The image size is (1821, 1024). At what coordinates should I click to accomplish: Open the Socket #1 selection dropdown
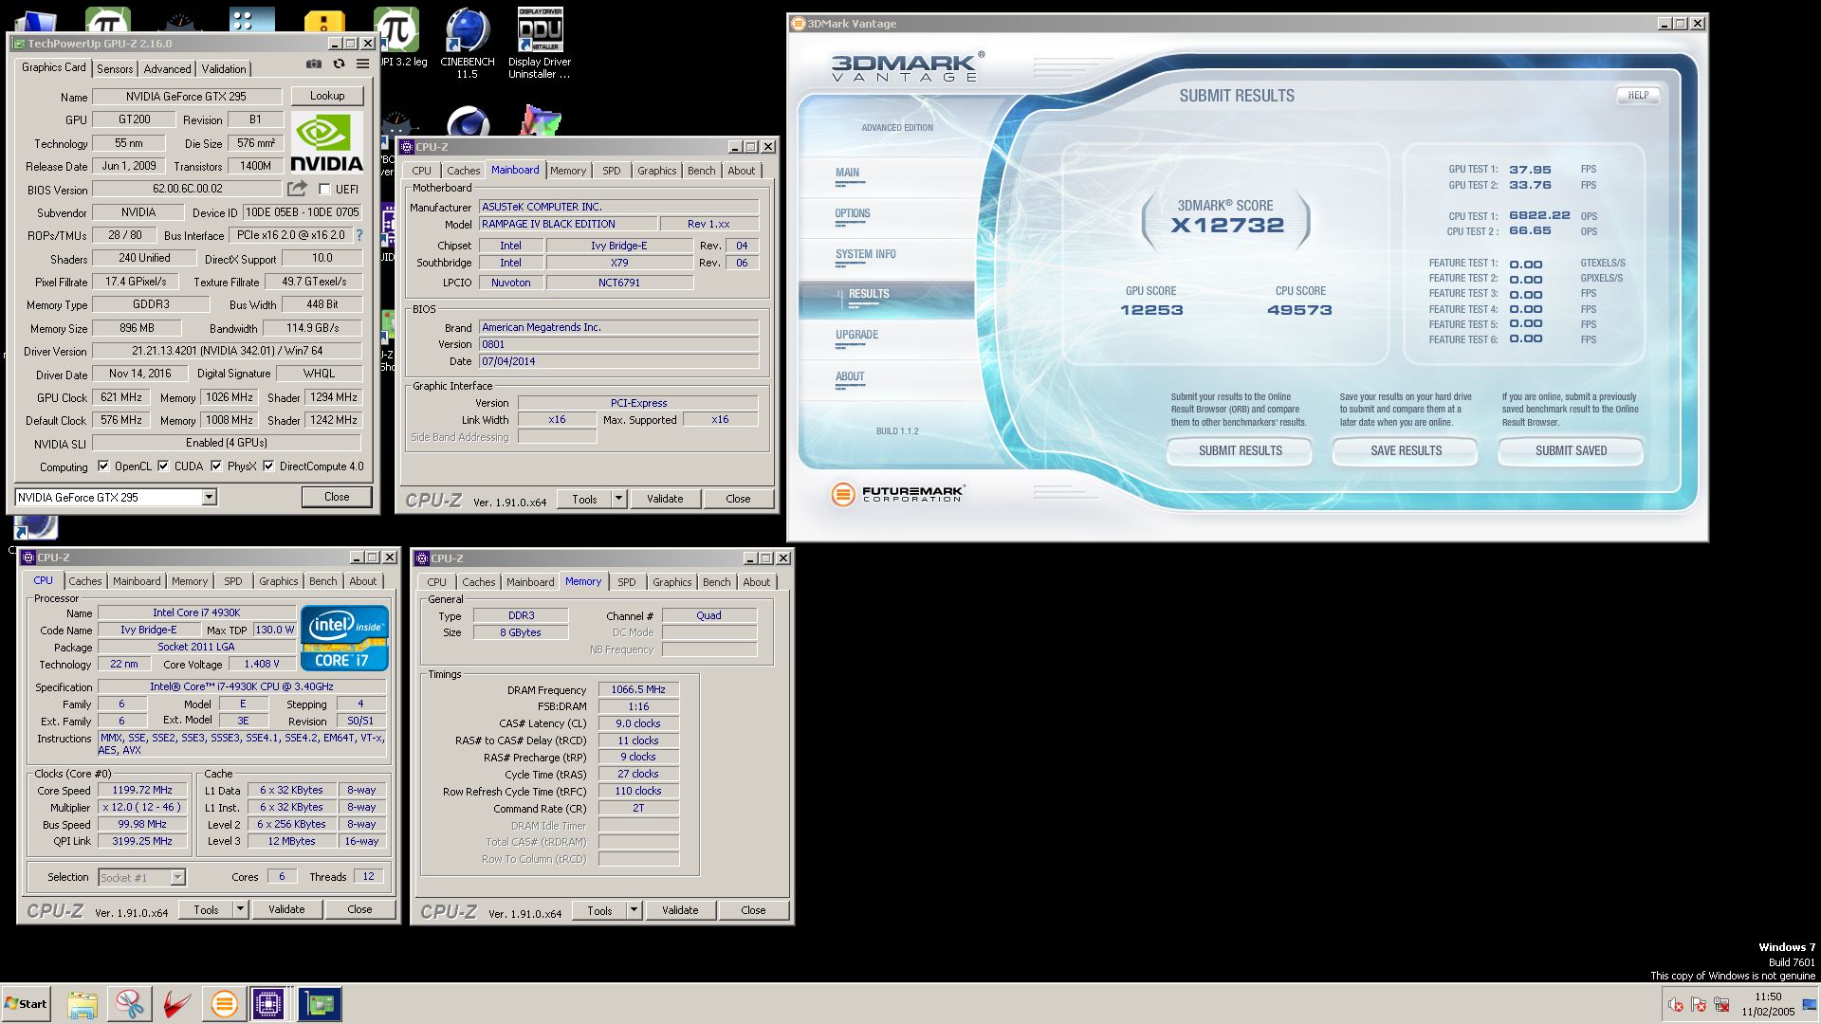(x=142, y=877)
